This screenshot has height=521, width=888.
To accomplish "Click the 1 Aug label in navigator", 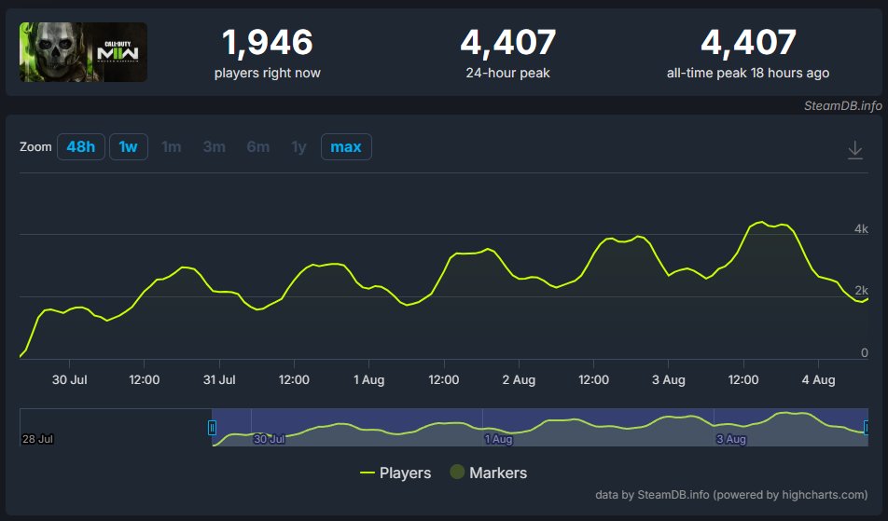I will point(498,439).
